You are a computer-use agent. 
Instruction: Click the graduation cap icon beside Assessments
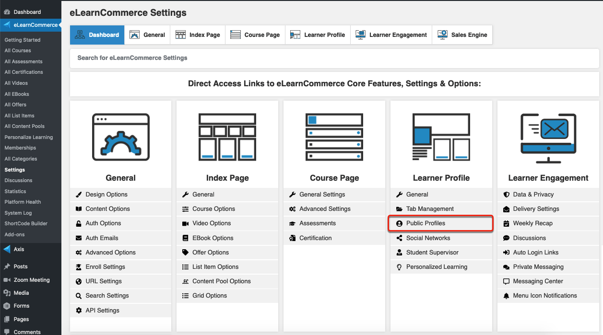pos(293,223)
